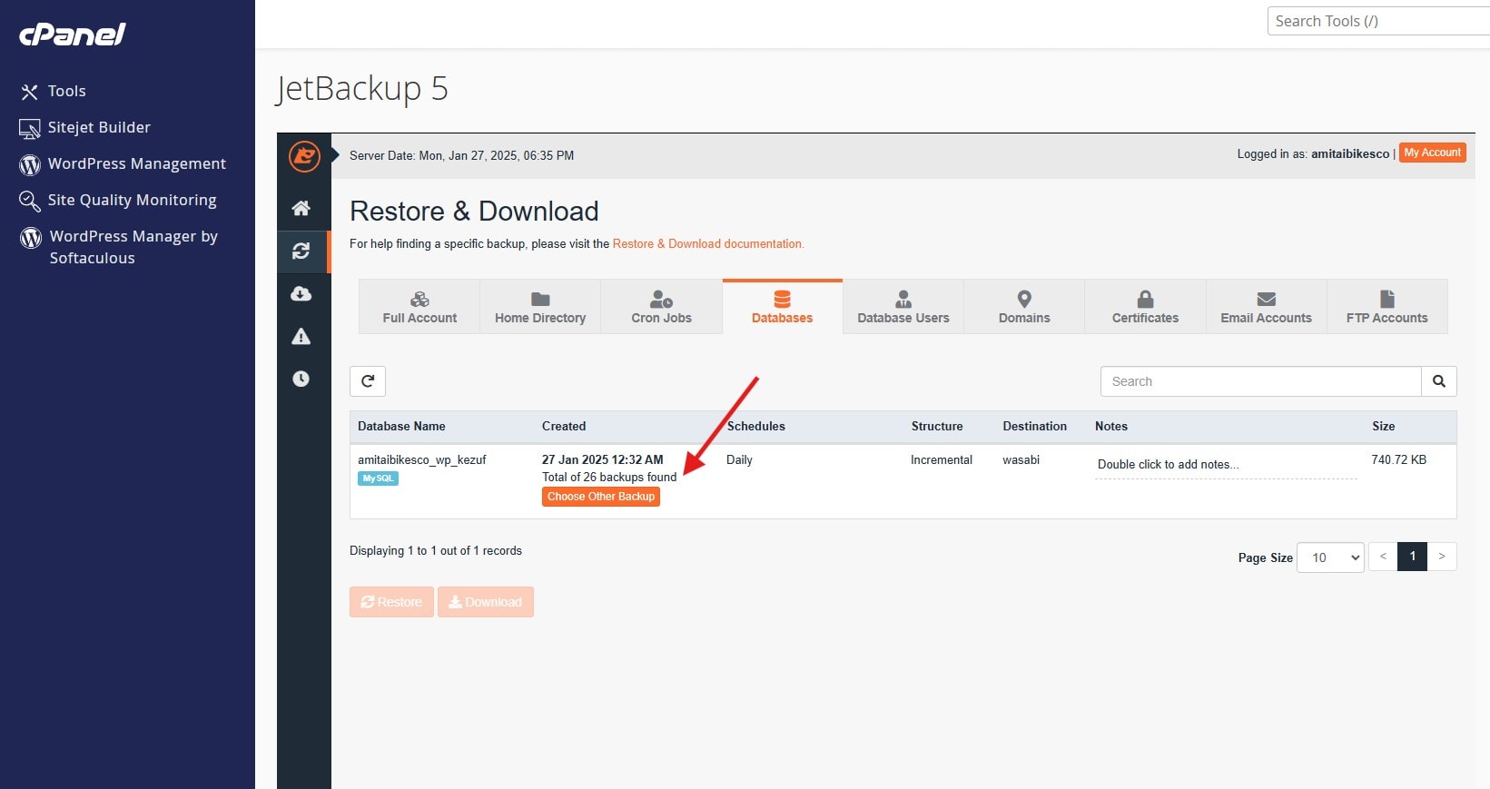
Task: Click Total of 26 backups found text
Action: click(609, 477)
